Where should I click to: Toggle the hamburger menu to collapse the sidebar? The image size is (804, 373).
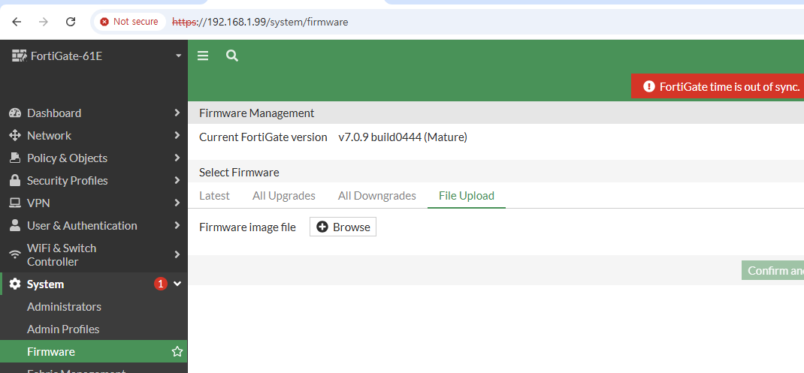tap(203, 56)
